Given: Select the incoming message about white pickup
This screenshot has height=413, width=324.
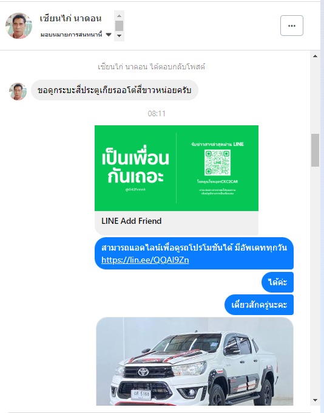Looking at the screenshot, I should coord(114,91).
